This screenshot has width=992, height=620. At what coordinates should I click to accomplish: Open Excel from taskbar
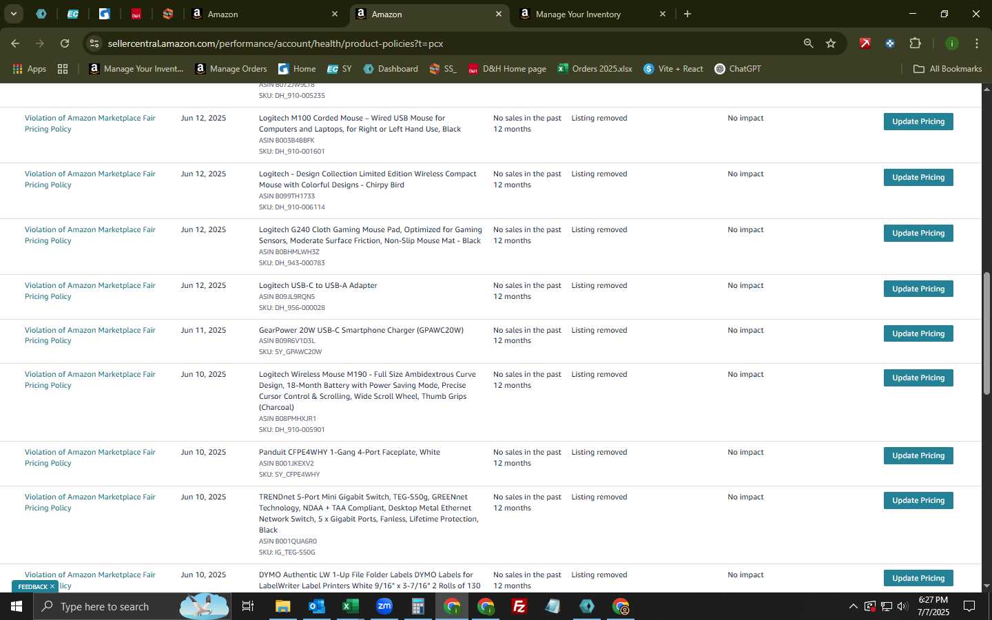coord(351,606)
